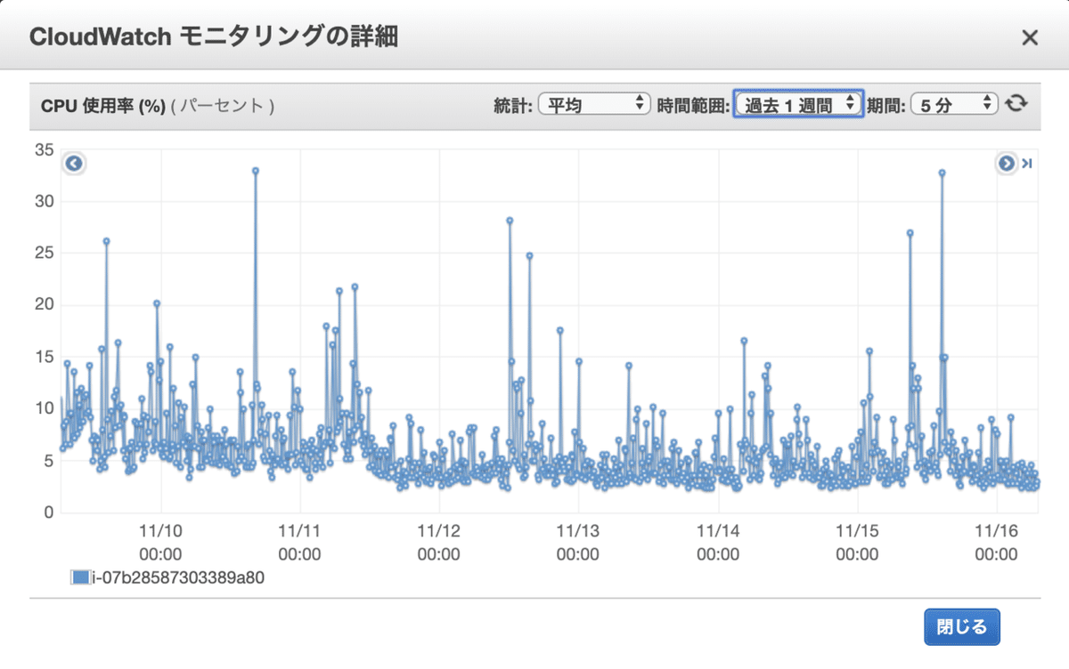Image resolution: width=1069 pixels, height=669 pixels.
Task: Open the 時間範囲 time range dropdown
Action: pyautogui.click(x=797, y=103)
